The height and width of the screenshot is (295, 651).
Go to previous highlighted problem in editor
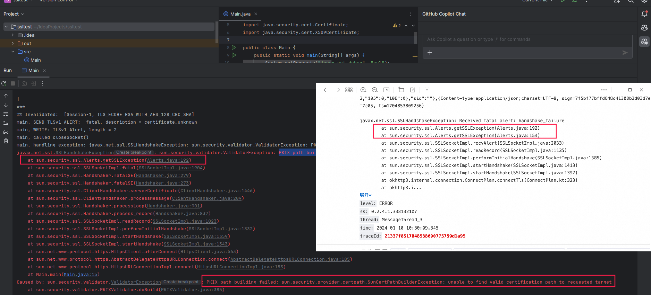tap(406, 26)
